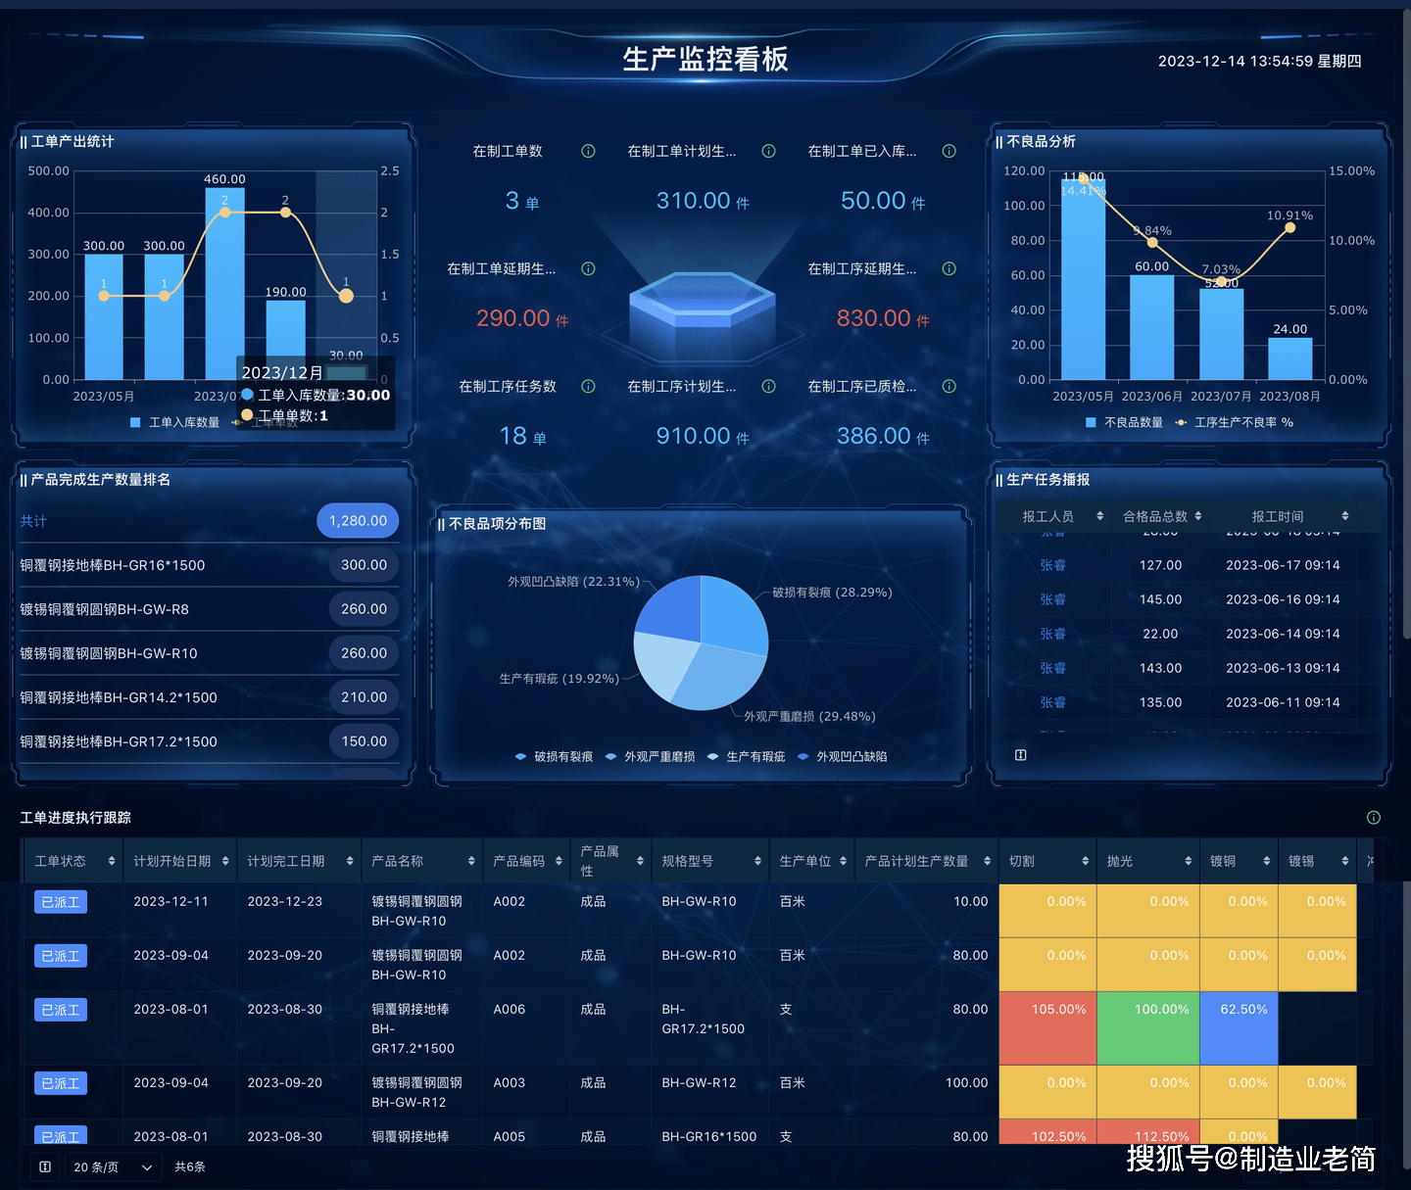The height and width of the screenshot is (1190, 1411).
Task: Sort the 产品属性 column
Action: pyautogui.click(x=640, y=861)
